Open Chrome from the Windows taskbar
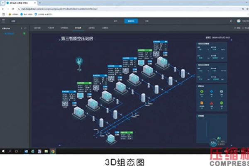This screenshot has height=166, width=249. pos(53,151)
